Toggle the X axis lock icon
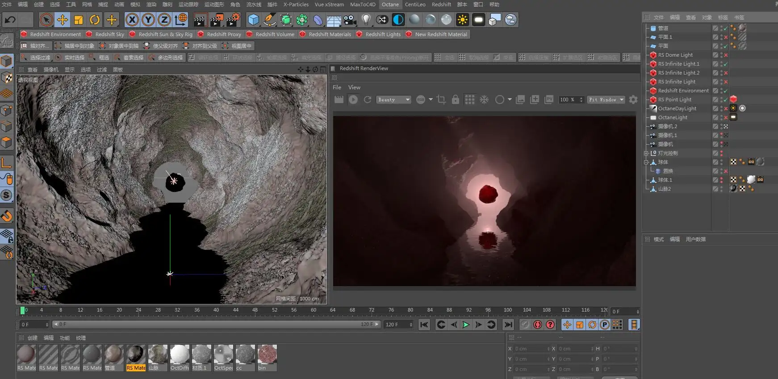778x379 pixels. (132, 20)
